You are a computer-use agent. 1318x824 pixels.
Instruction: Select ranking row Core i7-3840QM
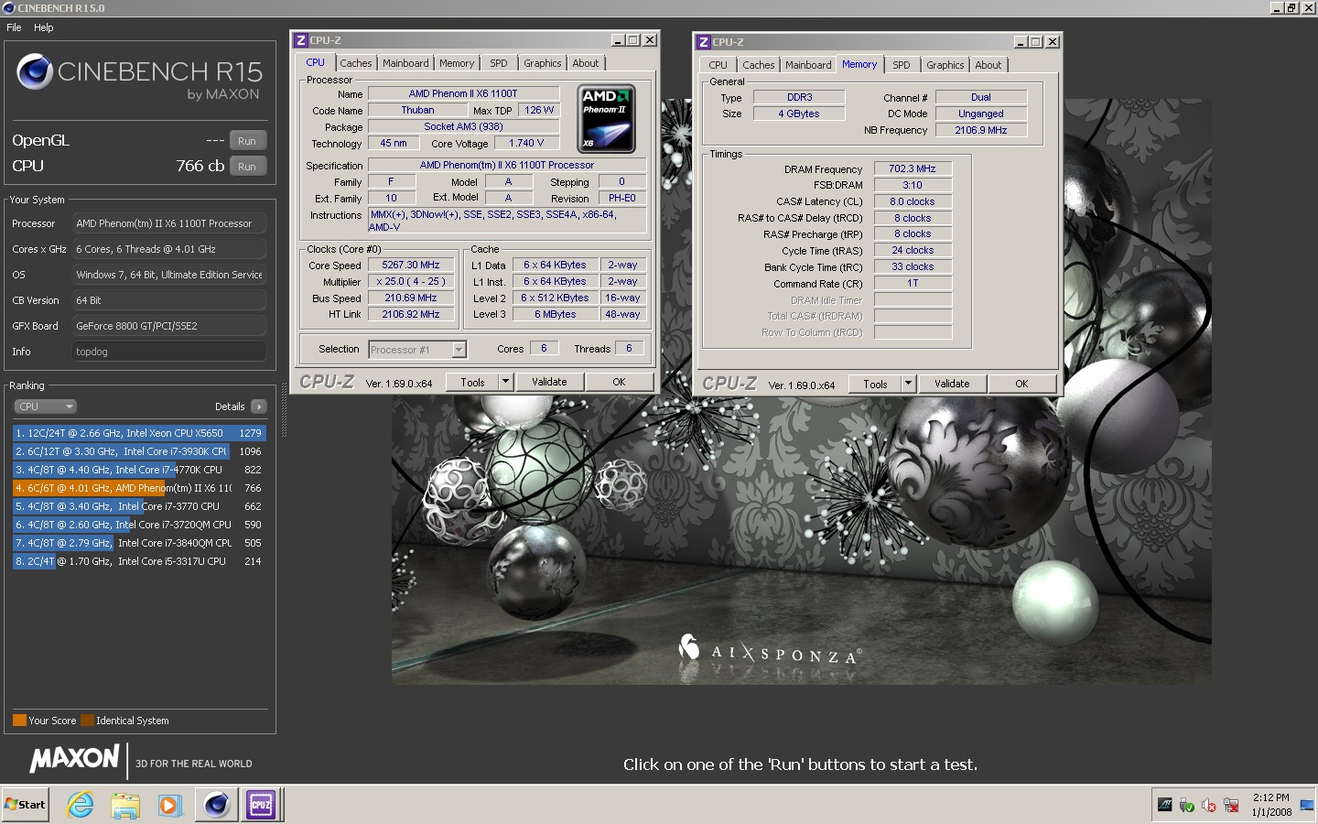[x=139, y=543]
